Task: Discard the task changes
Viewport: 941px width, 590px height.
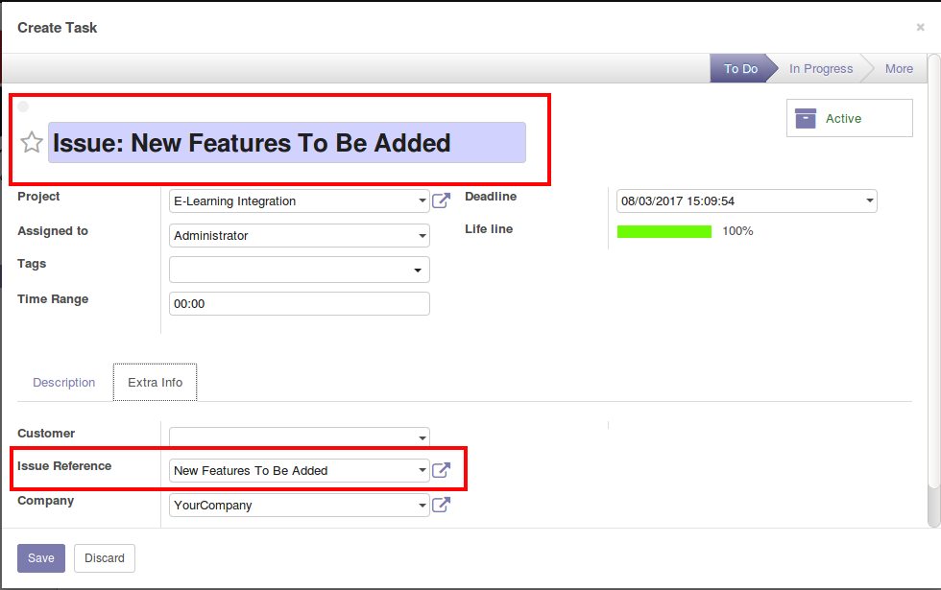Action: (x=105, y=558)
